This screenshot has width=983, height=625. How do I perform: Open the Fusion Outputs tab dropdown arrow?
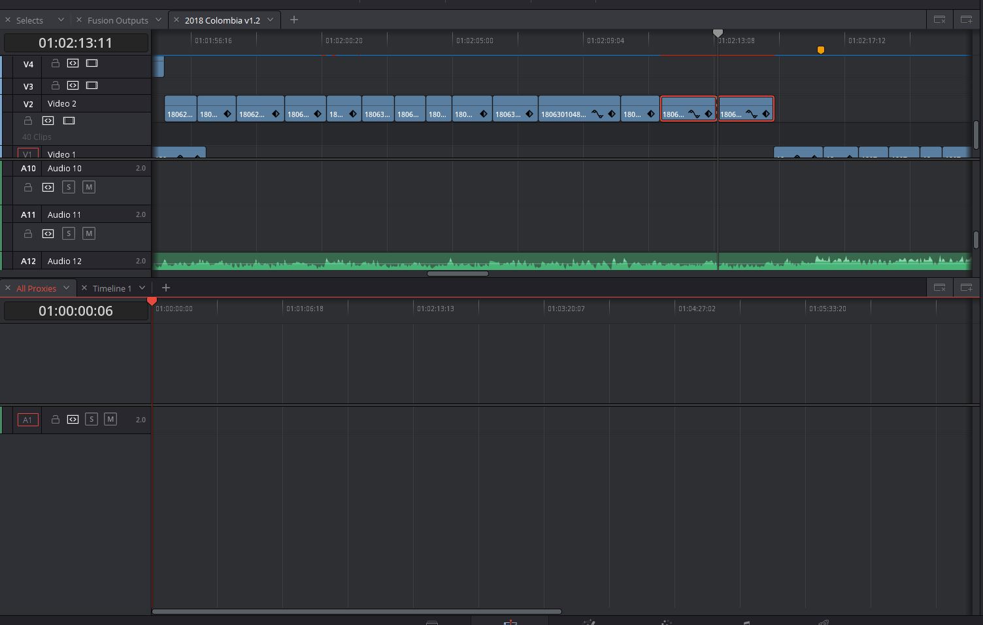coord(158,20)
